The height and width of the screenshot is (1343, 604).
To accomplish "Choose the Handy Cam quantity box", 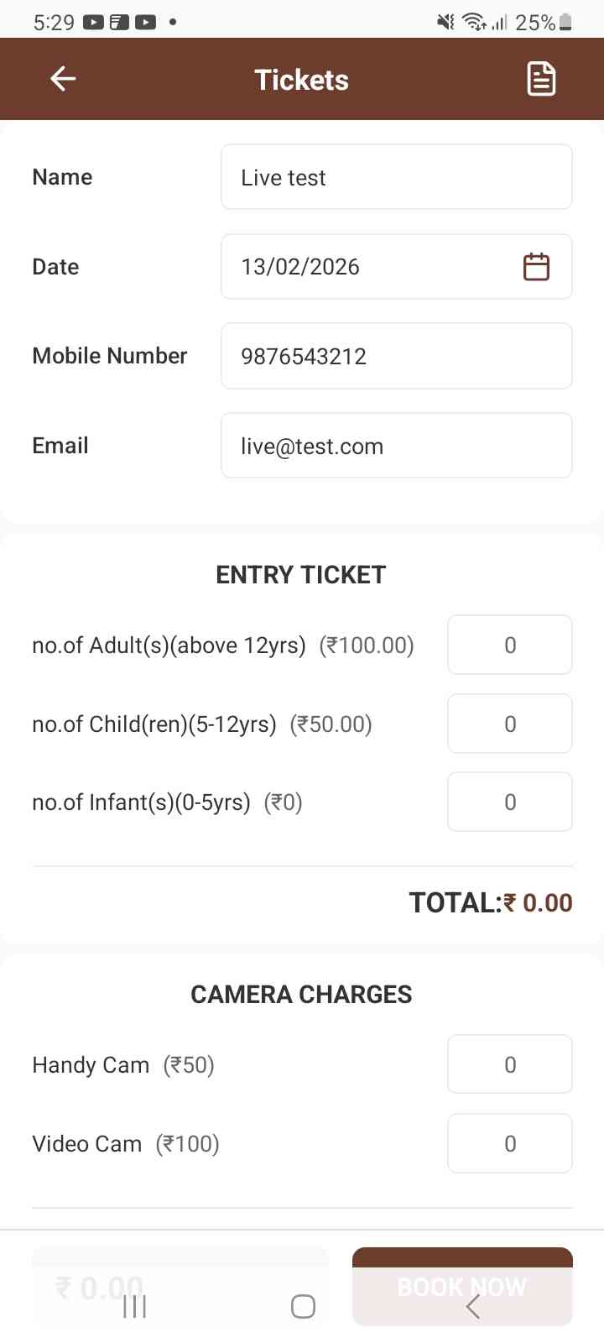I will tap(510, 1064).
